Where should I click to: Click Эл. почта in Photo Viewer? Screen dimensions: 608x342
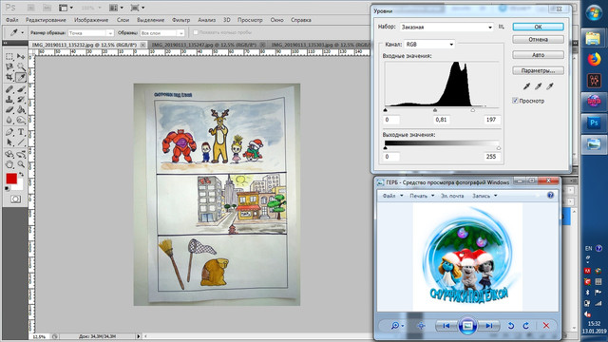pyautogui.click(x=452, y=196)
